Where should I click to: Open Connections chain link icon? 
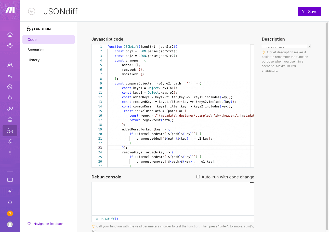(x=10, y=109)
